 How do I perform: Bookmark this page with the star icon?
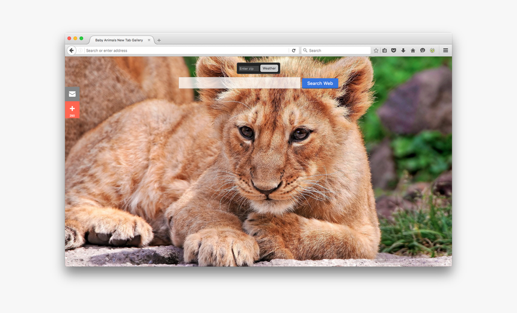[376, 51]
